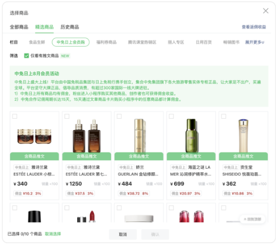This screenshot has width=278, height=246.
Task: Tick checkbox on the red lipstick product card
Action: click(x=67, y=208)
